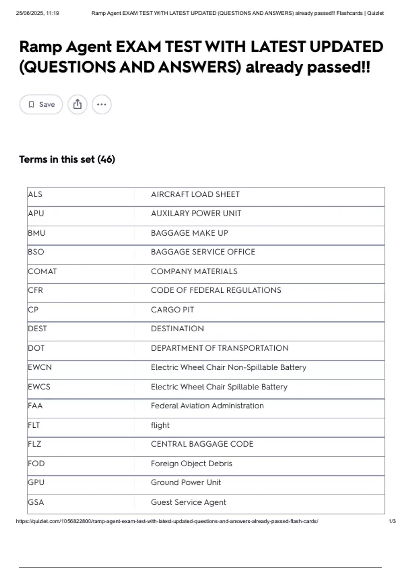Click the Foreign Object Debris definition
The height and width of the screenshot is (568, 401).
pos(191,464)
